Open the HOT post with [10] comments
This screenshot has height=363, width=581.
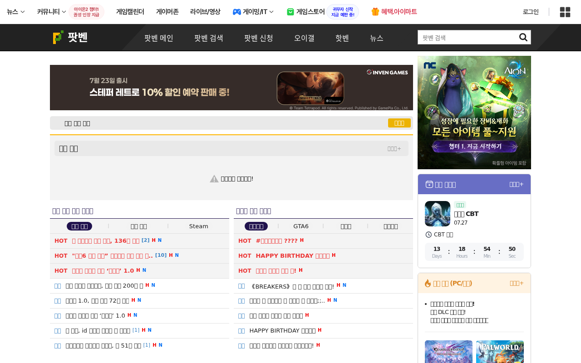[113, 255]
